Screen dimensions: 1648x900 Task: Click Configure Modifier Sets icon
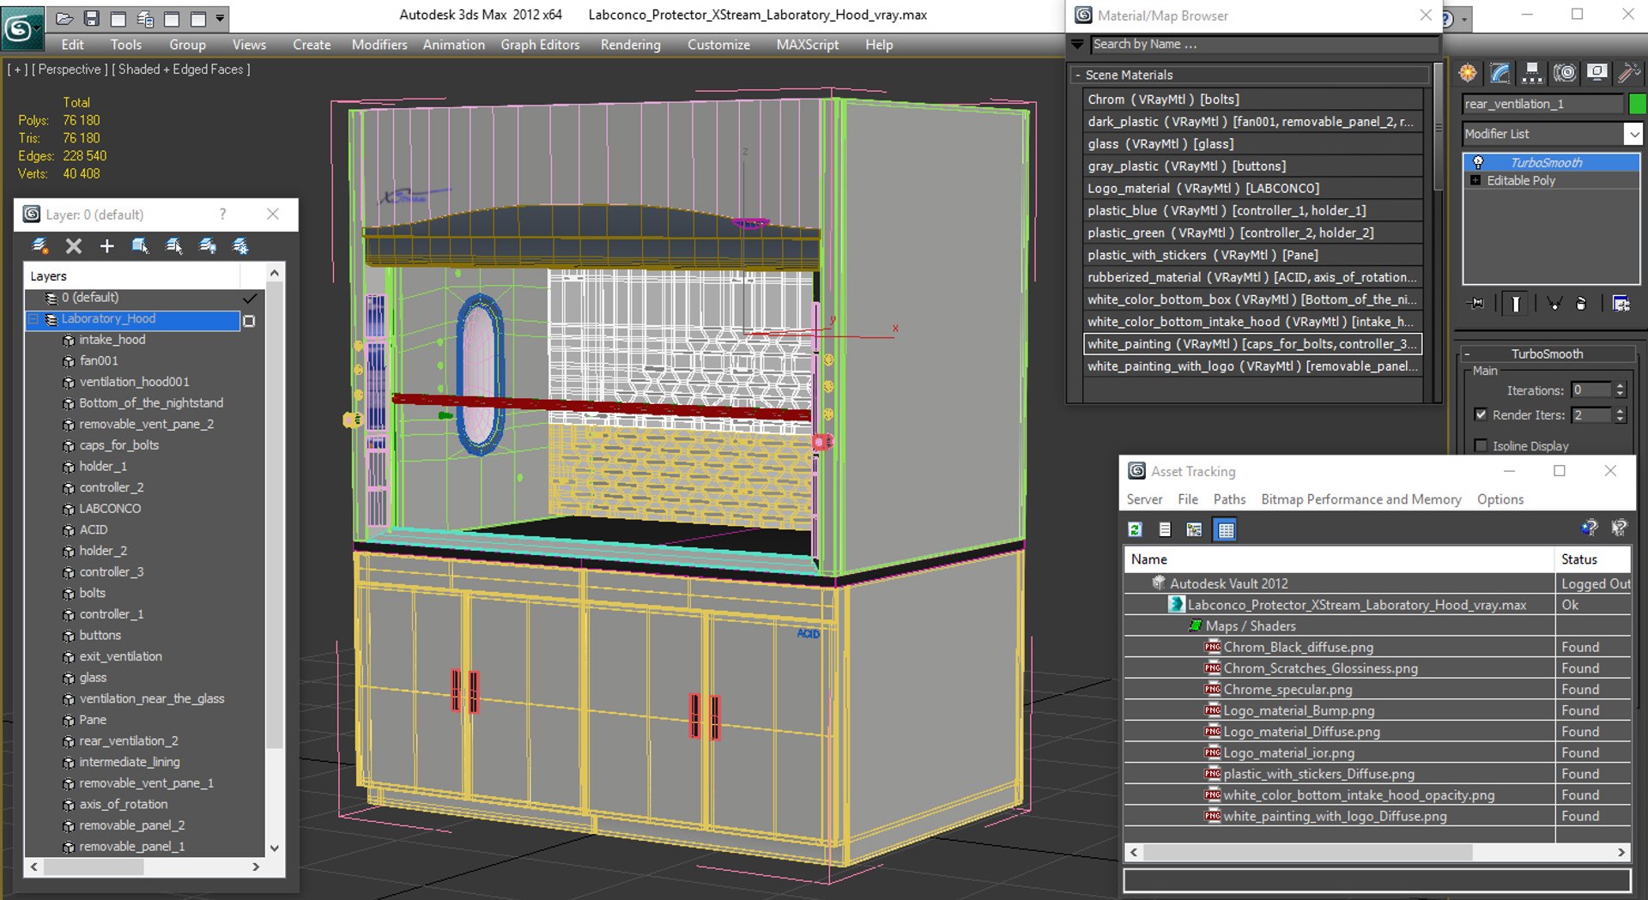(1621, 304)
